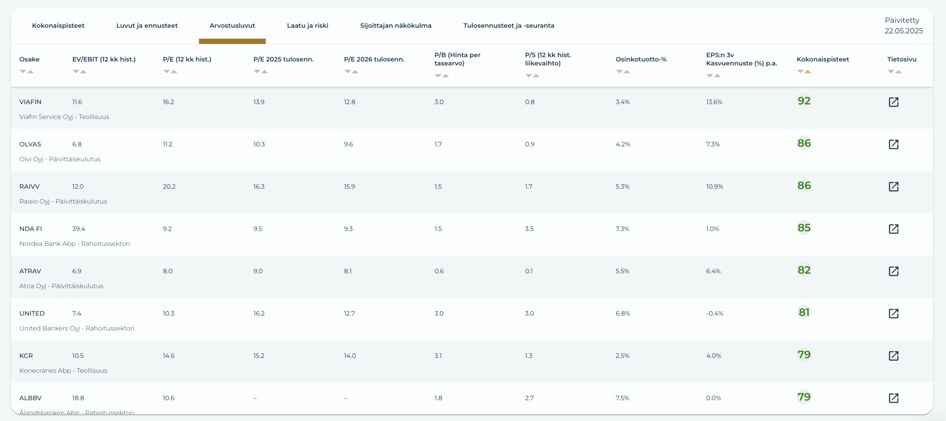946x421 pixels.
Task: Open UNITED info page icon
Action: click(x=894, y=313)
